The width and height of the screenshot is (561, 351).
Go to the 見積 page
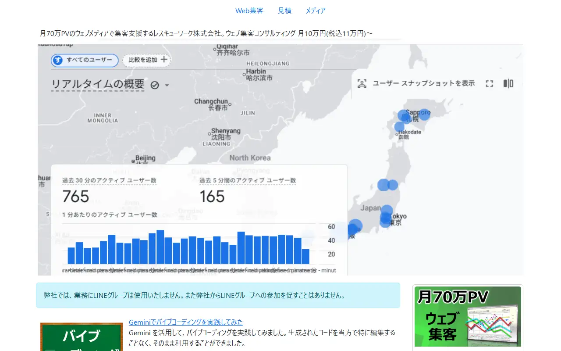pyautogui.click(x=284, y=11)
